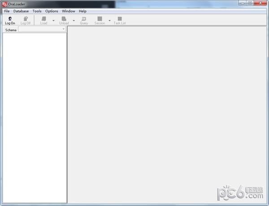The width and height of the screenshot is (269, 206).
Task: Click the Session toolbar icon
Action: [100, 20]
